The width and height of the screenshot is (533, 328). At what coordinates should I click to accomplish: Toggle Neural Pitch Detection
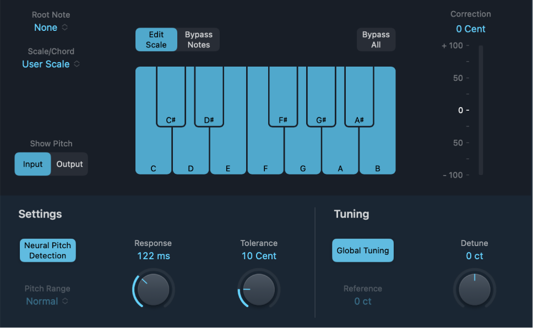[x=48, y=250]
